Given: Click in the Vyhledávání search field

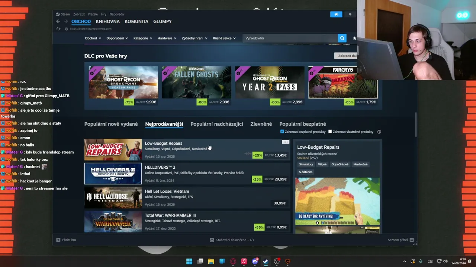Looking at the screenshot, I should [x=290, y=38].
